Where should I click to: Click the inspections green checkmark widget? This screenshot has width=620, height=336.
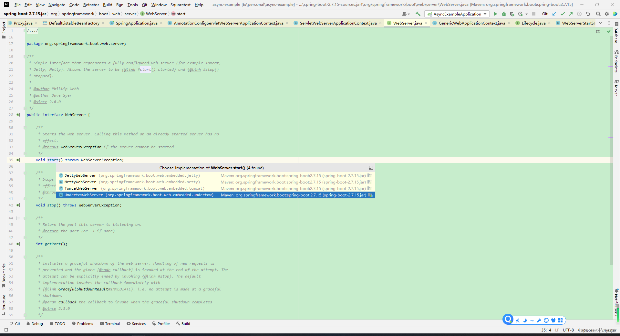point(609,31)
